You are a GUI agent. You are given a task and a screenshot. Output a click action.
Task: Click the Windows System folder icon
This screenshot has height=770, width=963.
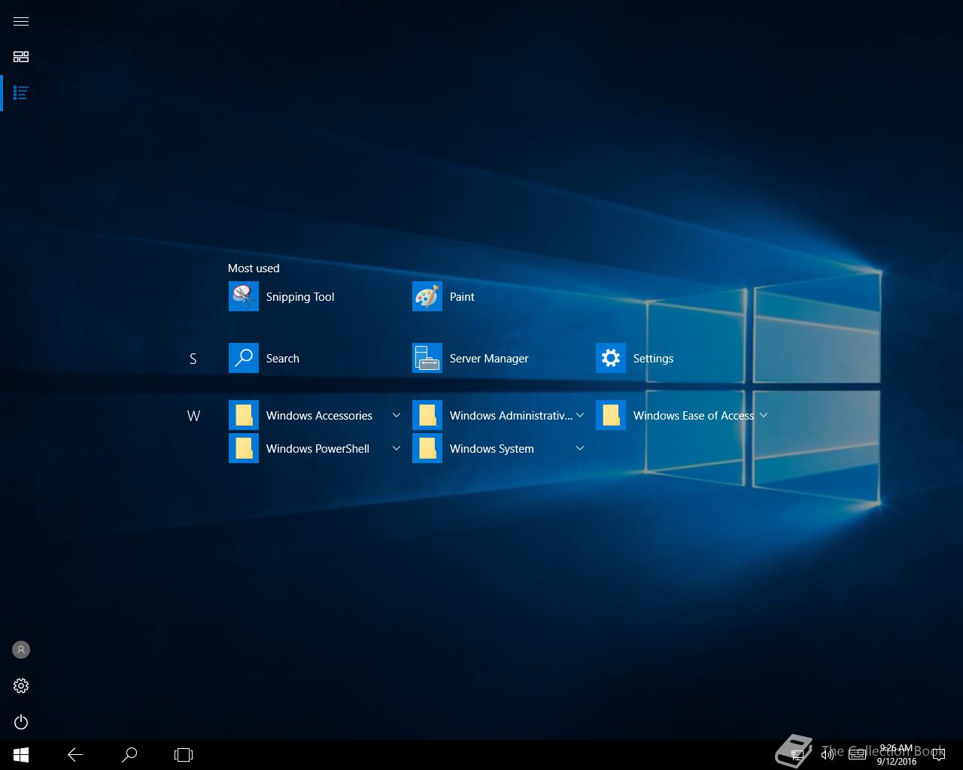point(427,448)
